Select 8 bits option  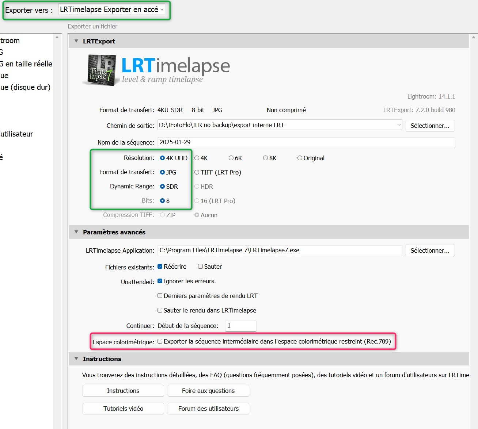click(x=162, y=201)
